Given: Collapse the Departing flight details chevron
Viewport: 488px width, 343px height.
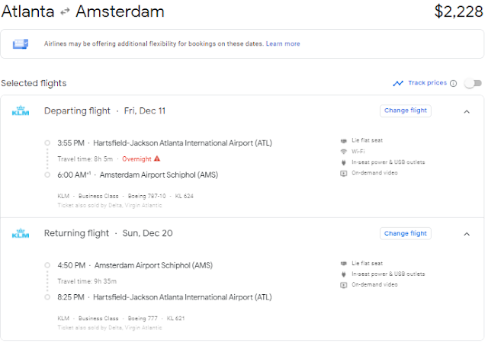Looking at the screenshot, I should coord(467,112).
